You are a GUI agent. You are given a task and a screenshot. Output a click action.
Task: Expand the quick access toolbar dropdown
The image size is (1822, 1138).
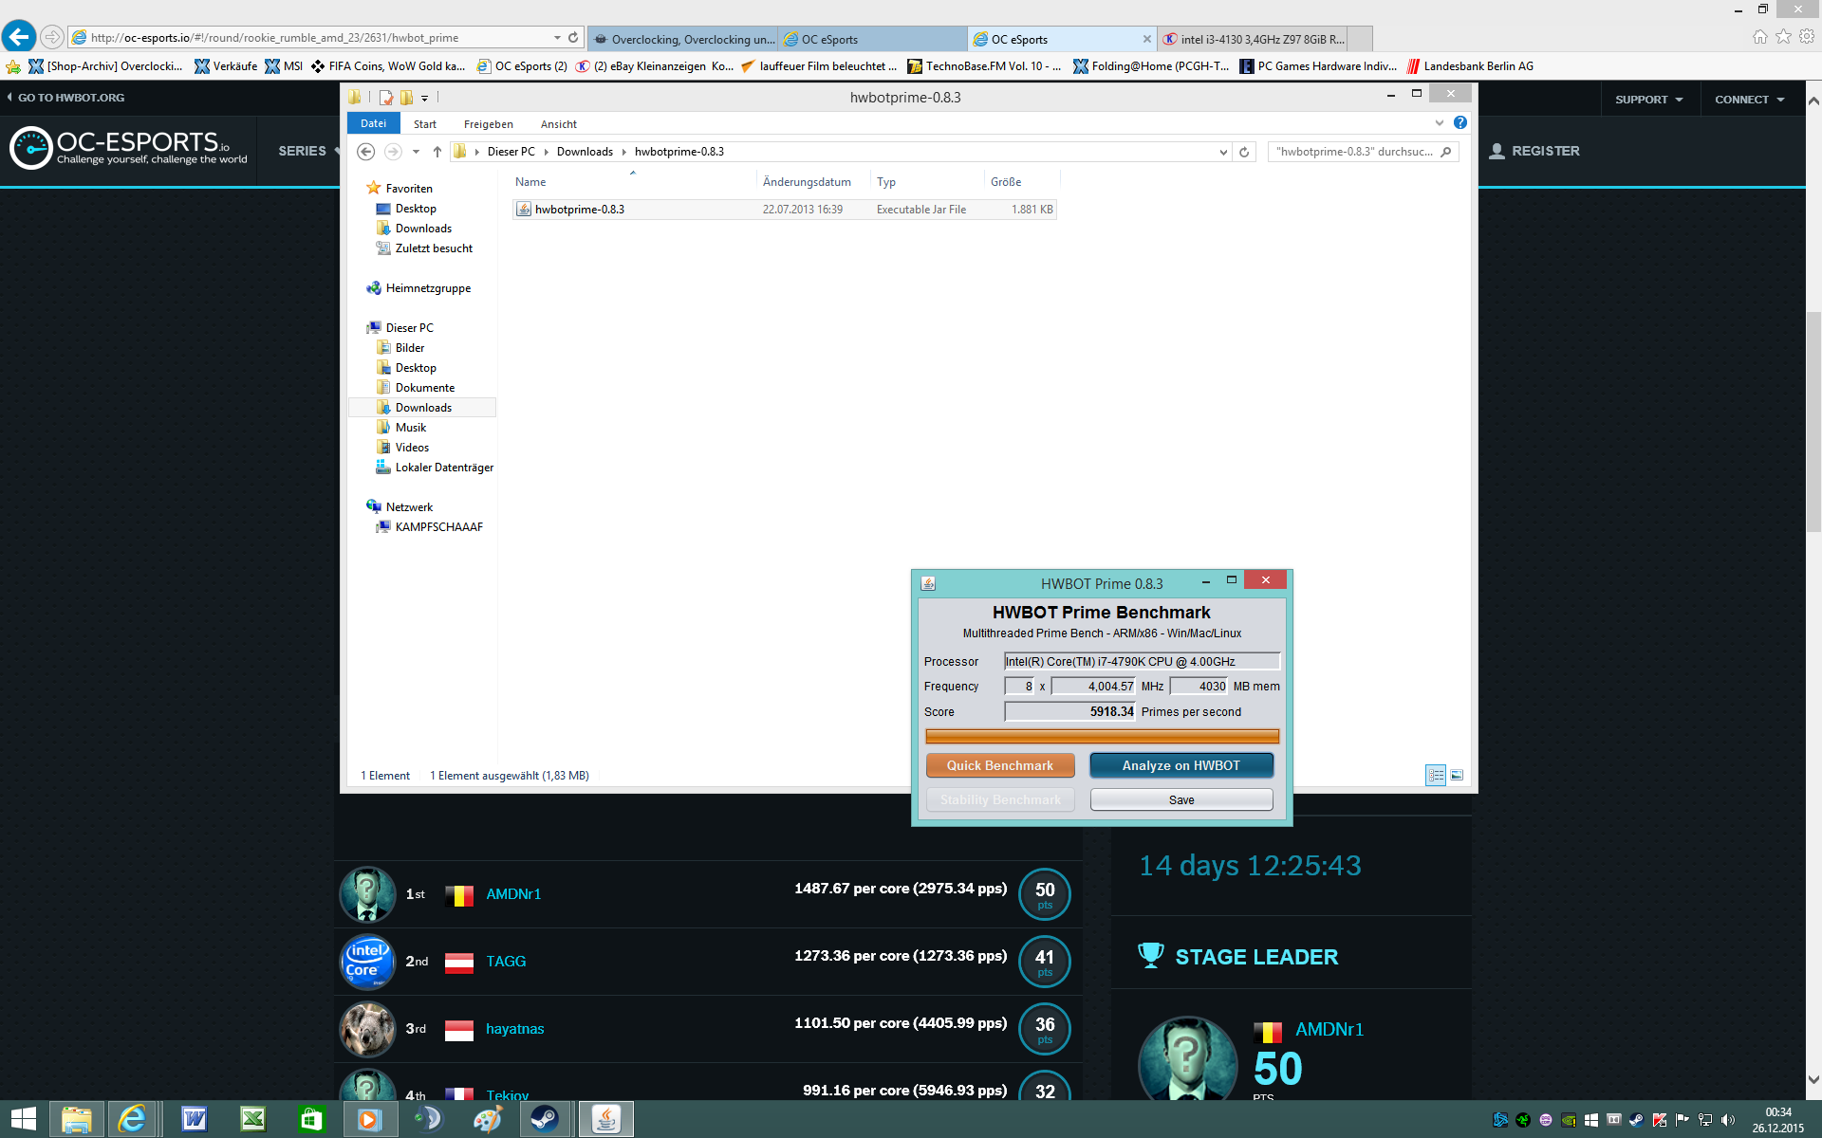click(x=424, y=99)
